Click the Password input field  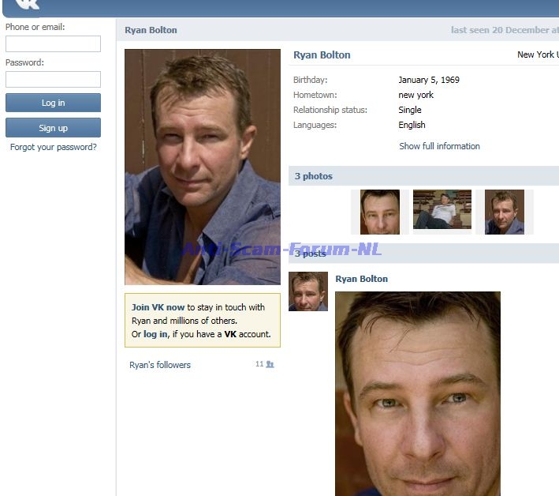coord(53,79)
